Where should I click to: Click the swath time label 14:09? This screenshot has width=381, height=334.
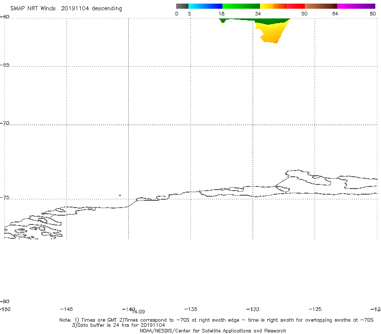138,312
